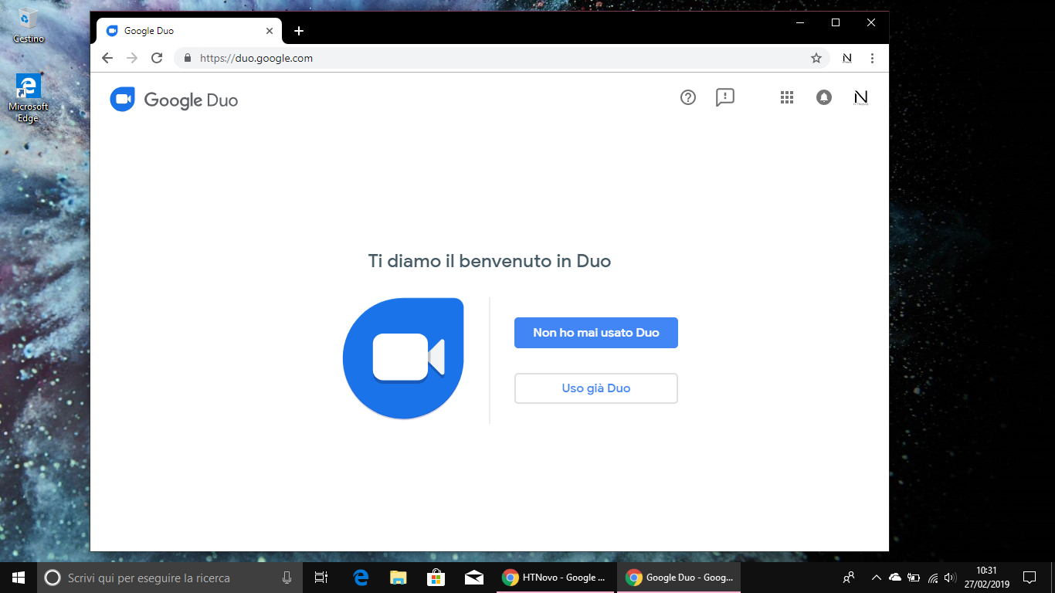Open Microsoft Store from taskbar
Screen dimensions: 1055x593
tap(436, 578)
